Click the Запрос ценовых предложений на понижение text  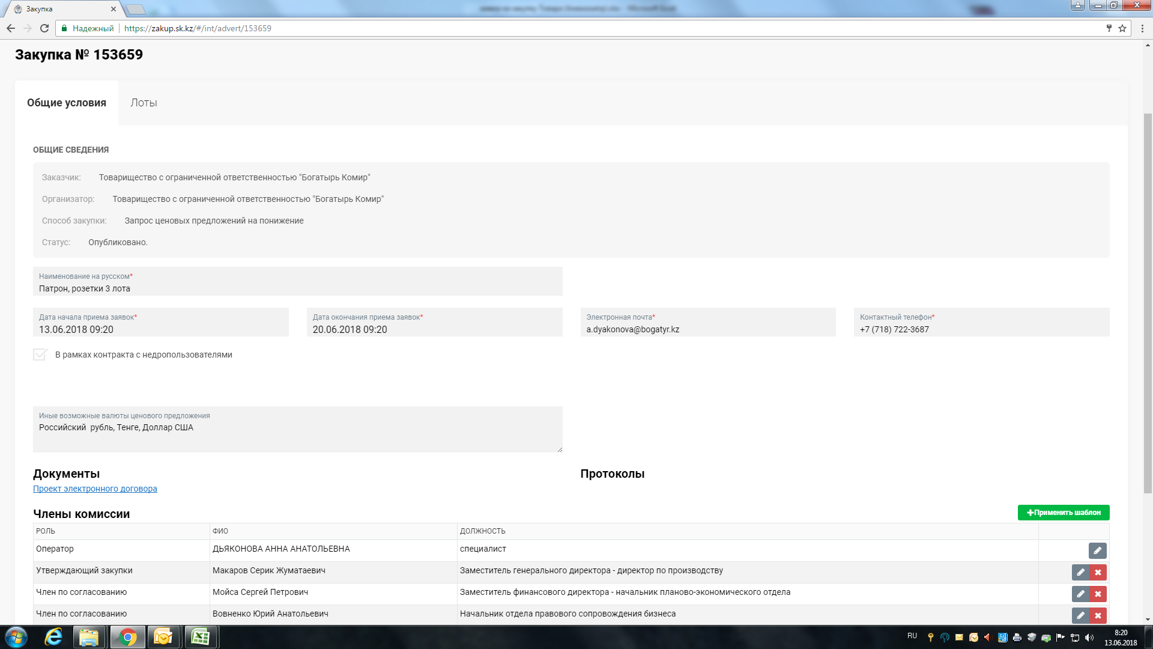coord(214,221)
